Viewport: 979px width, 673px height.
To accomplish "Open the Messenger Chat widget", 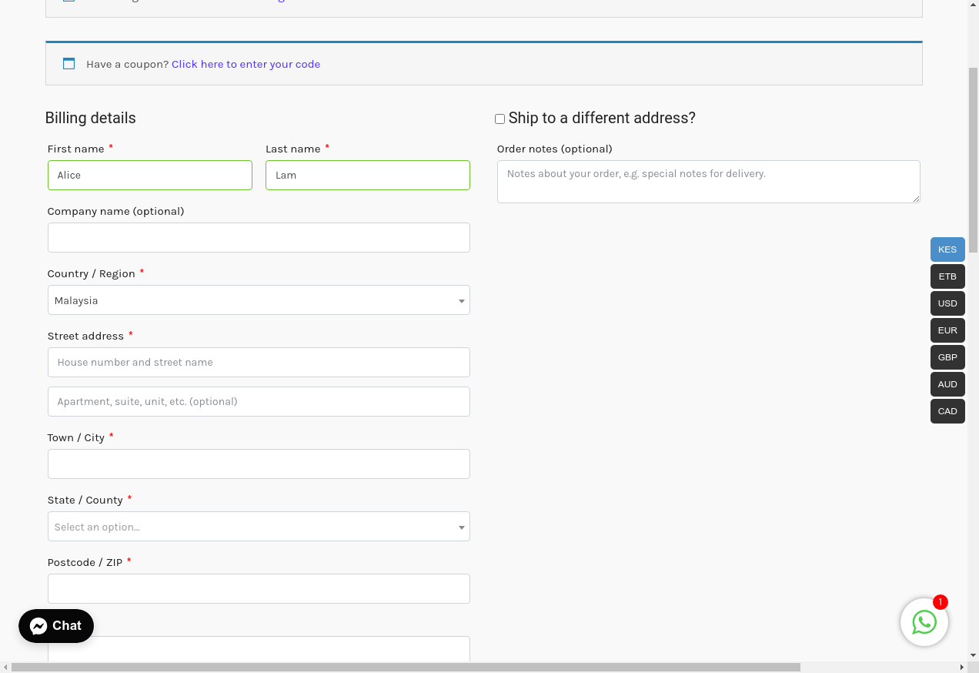I will 56,626.
